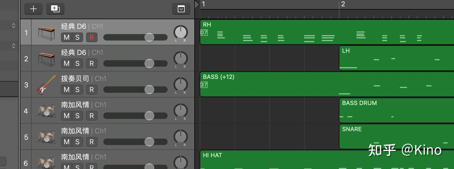The height and width of the screenshot is (169, 454).
Task: Click track 1 name 经典 D6
Action: click(74, 26)
